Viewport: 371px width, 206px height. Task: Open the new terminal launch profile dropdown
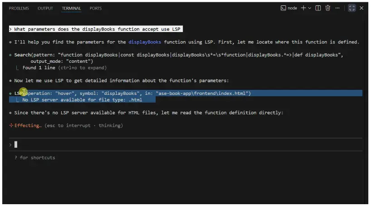pyautogui.click(x=309, y=8)
